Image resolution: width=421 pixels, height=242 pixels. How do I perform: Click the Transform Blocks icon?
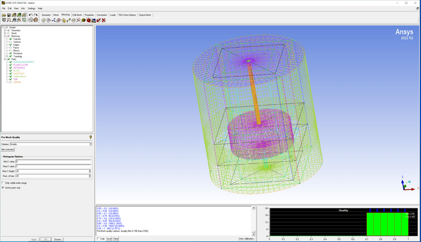[x=73, y=20]
